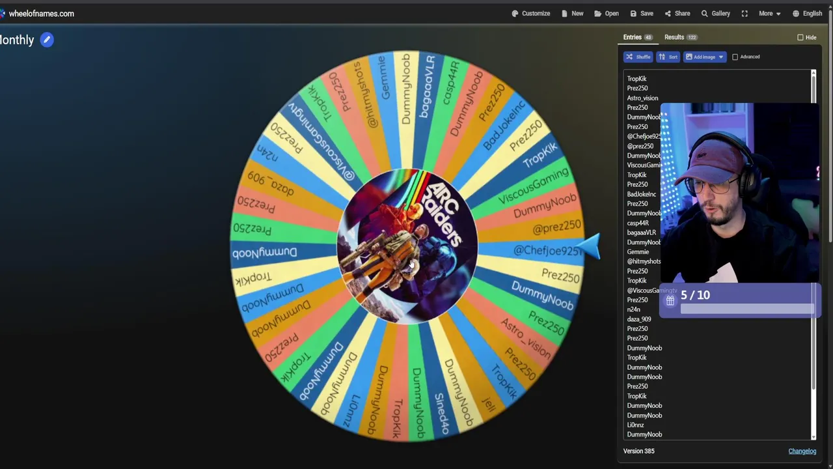Change language via English globe
Viewport: 833px width, 469px height.
[x=807, y=13]
